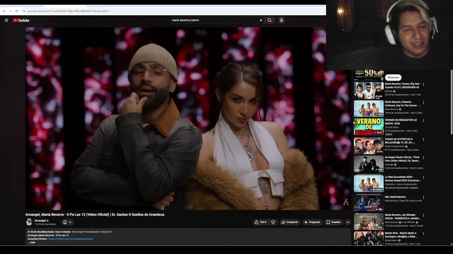Open notification bell dropdown for Arcangel
Viewport: 453px width, 254px height.
67,222
